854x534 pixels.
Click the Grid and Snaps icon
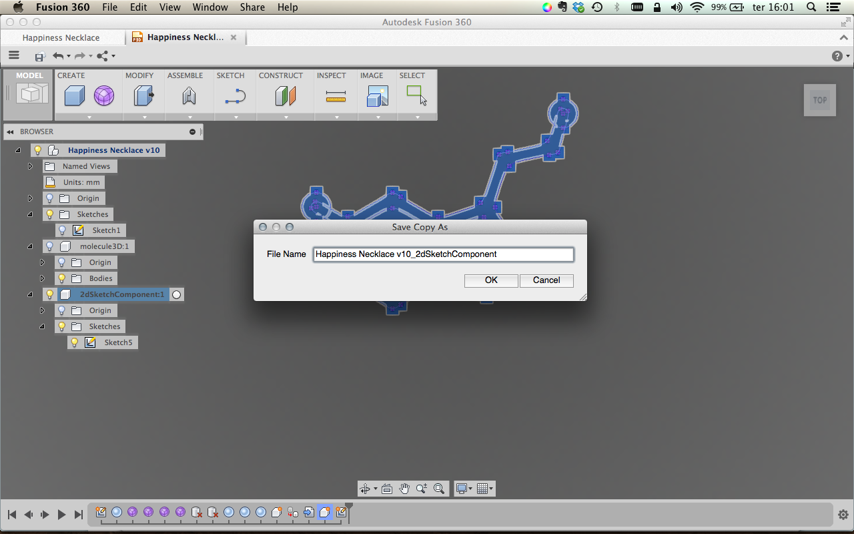pyautogui.click(x=482, y=489)
